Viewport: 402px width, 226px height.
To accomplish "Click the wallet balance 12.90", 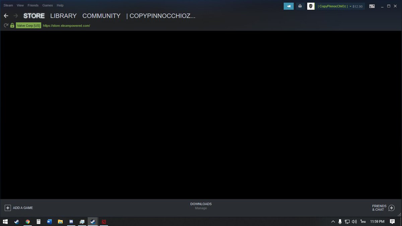I will pyautogui.click(x=357, y=6).
